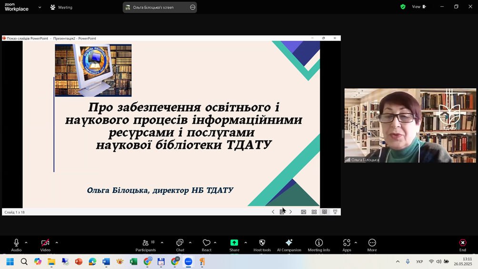478x269 pixels.
Task: Open Wi-Fi network settings in tray
Action: point(431,261)
